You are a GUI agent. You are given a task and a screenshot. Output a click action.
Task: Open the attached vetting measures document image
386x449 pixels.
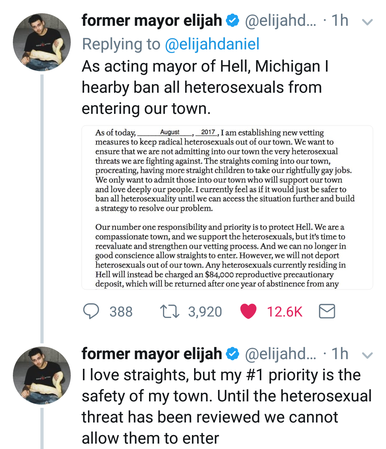[x=227, y=207]
